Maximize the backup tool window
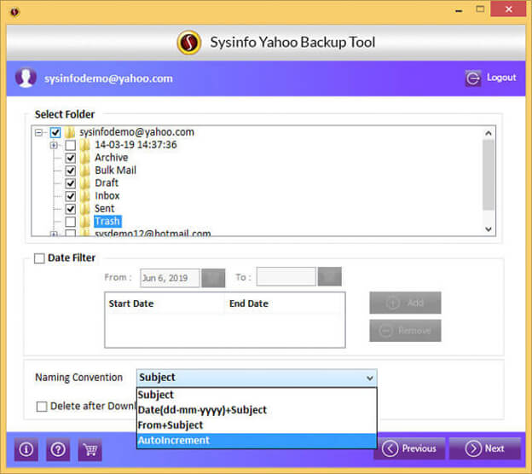This screenshot has width=532, height=474. coord(480,9)
